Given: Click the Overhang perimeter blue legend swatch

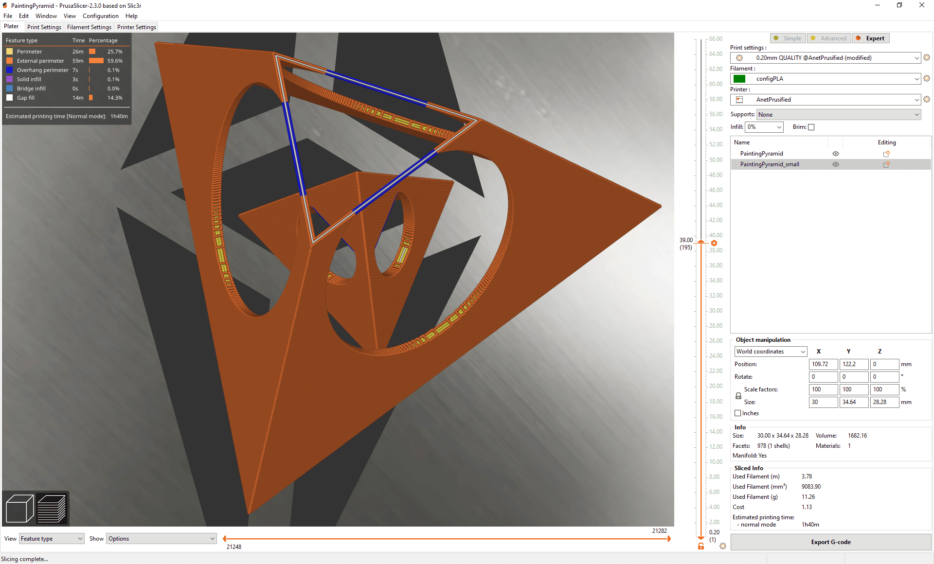Looking at the screenshot, I should pos(9,70).
